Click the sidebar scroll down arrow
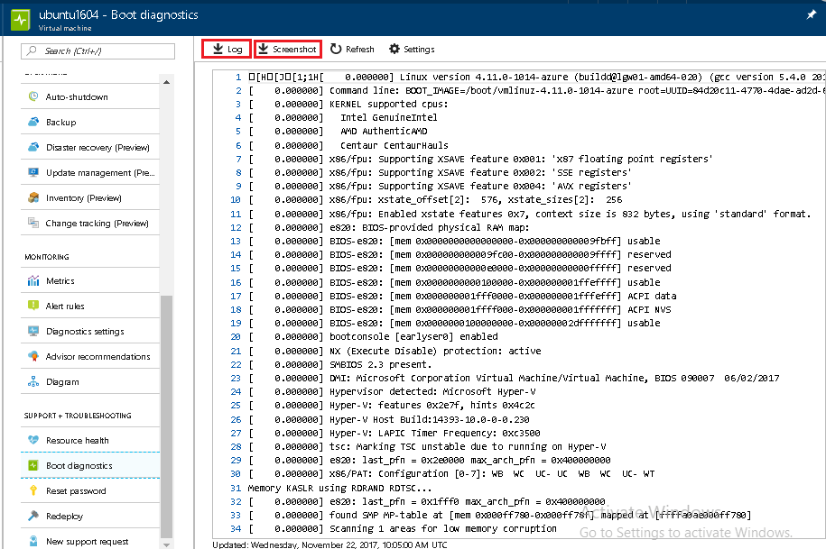The width and height of the screenshot is (826, 549). (x=166, y=544)
